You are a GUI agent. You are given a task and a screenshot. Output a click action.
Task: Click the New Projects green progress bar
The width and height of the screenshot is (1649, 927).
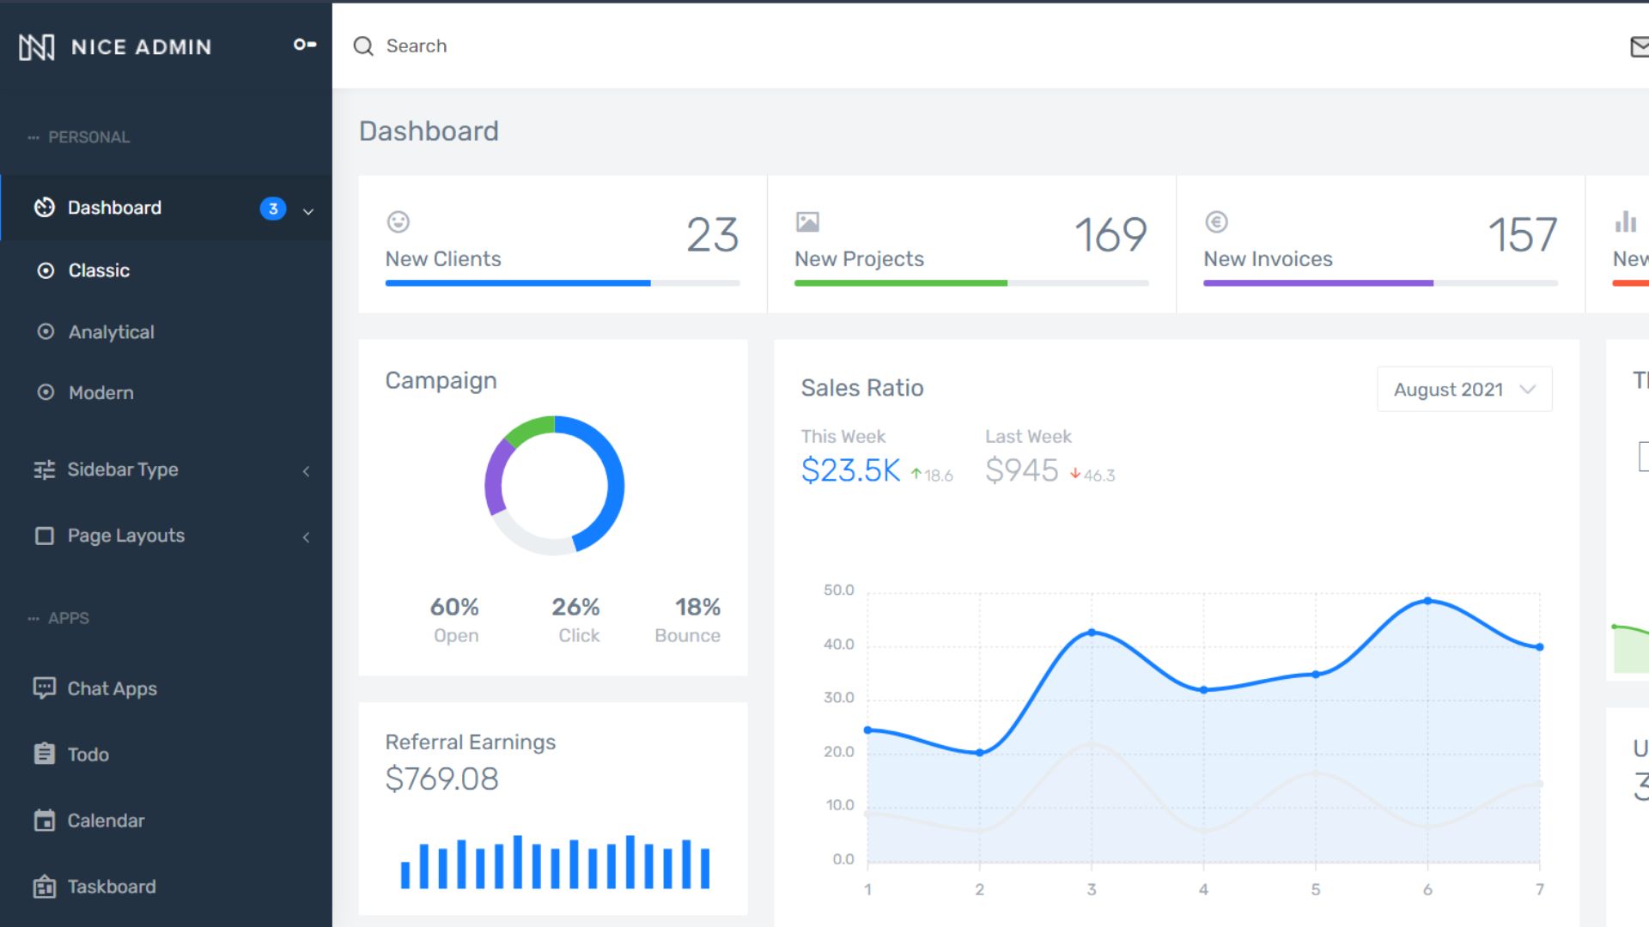point(901,283)
